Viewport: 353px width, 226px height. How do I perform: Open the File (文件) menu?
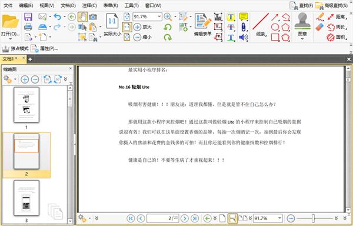tap(8, 5)
